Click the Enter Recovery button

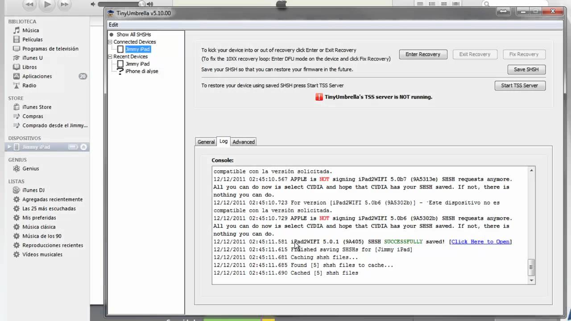tap(423, 54)
